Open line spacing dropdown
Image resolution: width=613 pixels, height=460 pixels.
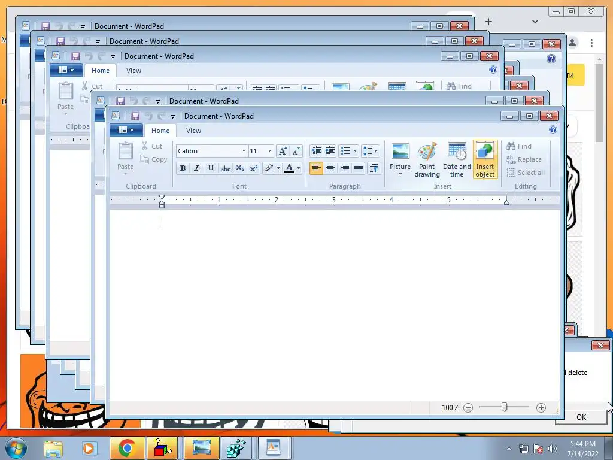tap(370, 150)
